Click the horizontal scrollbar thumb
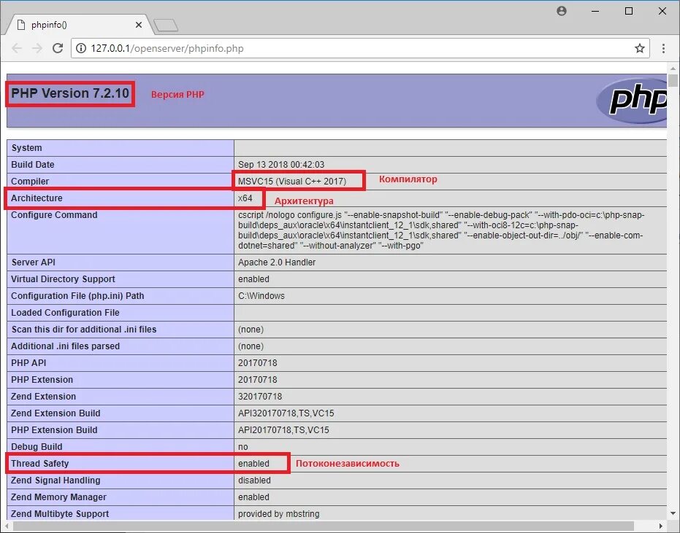 [x=323, y=526]
